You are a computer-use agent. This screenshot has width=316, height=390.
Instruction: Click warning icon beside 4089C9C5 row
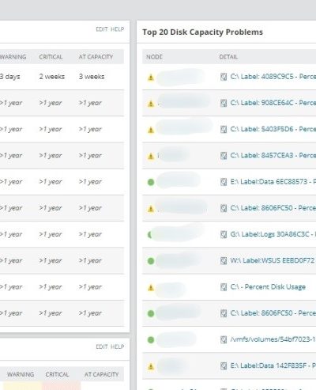click(151, 78)
